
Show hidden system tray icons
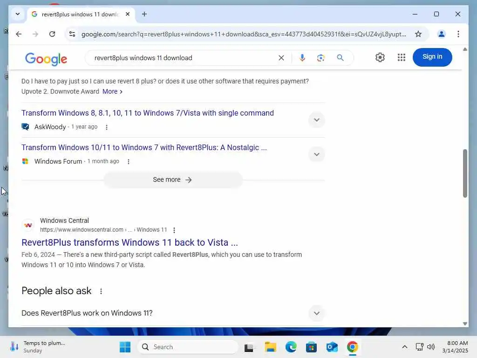click(405, 347)
